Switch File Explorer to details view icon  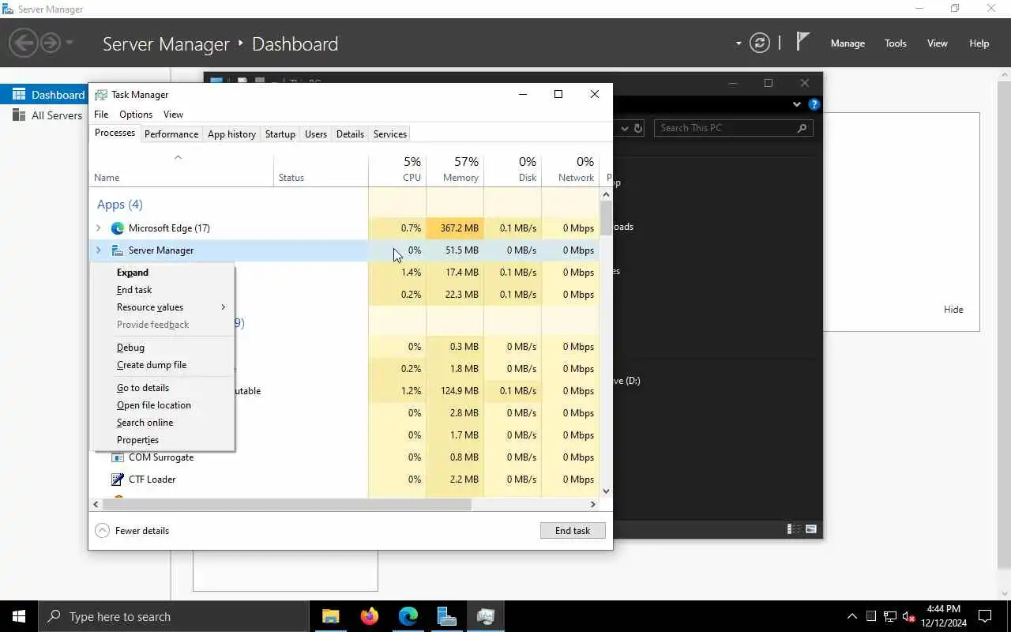(x=794, y=529)
